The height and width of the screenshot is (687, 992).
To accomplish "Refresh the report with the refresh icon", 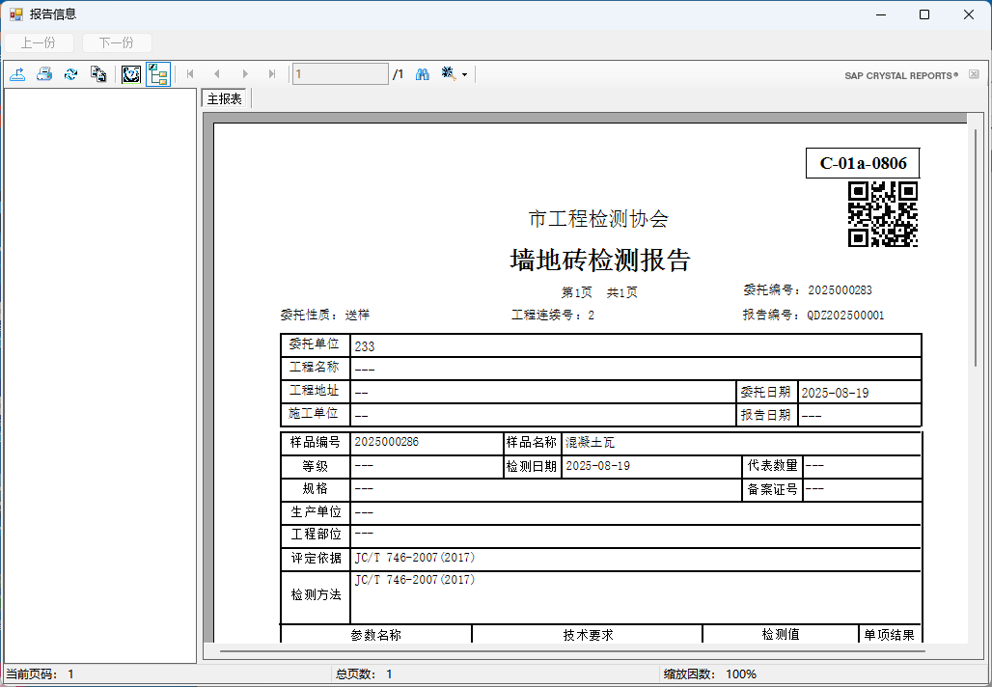I will [x=70, y=74].
